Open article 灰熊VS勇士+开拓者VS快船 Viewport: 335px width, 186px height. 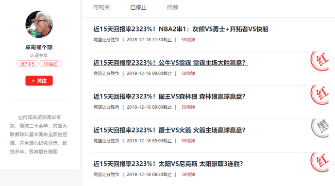click(181, 29)
